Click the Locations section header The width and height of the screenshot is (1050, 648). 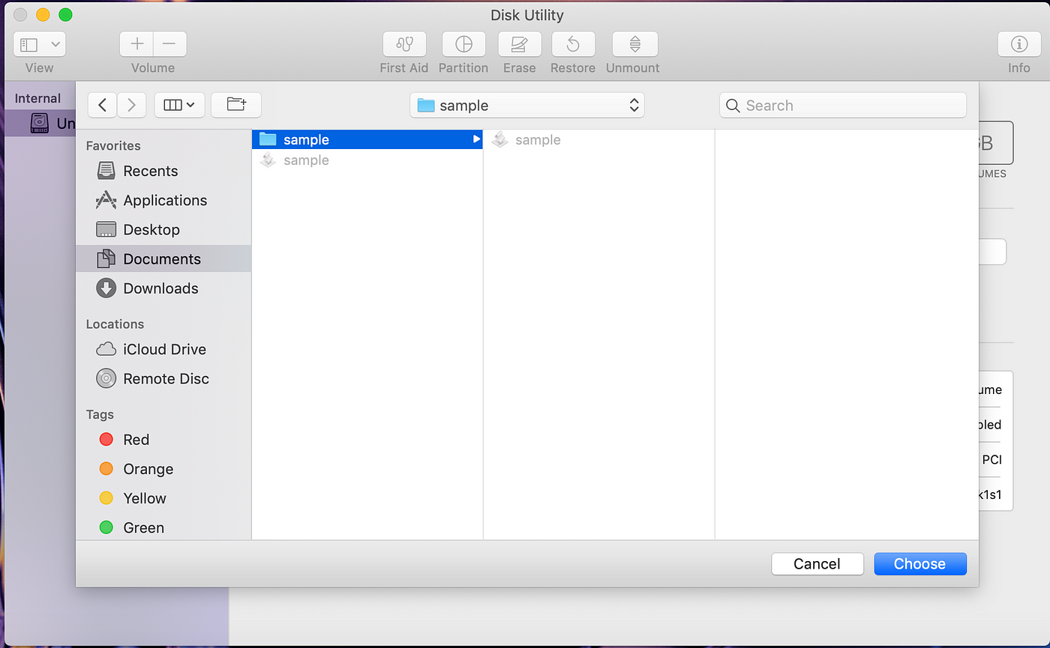click(x=115, y=324)
